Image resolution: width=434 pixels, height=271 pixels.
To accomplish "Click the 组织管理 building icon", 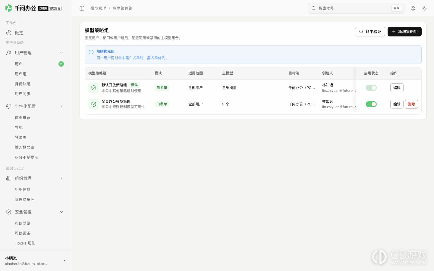I will pyautogui.click(x=9, y=178).
